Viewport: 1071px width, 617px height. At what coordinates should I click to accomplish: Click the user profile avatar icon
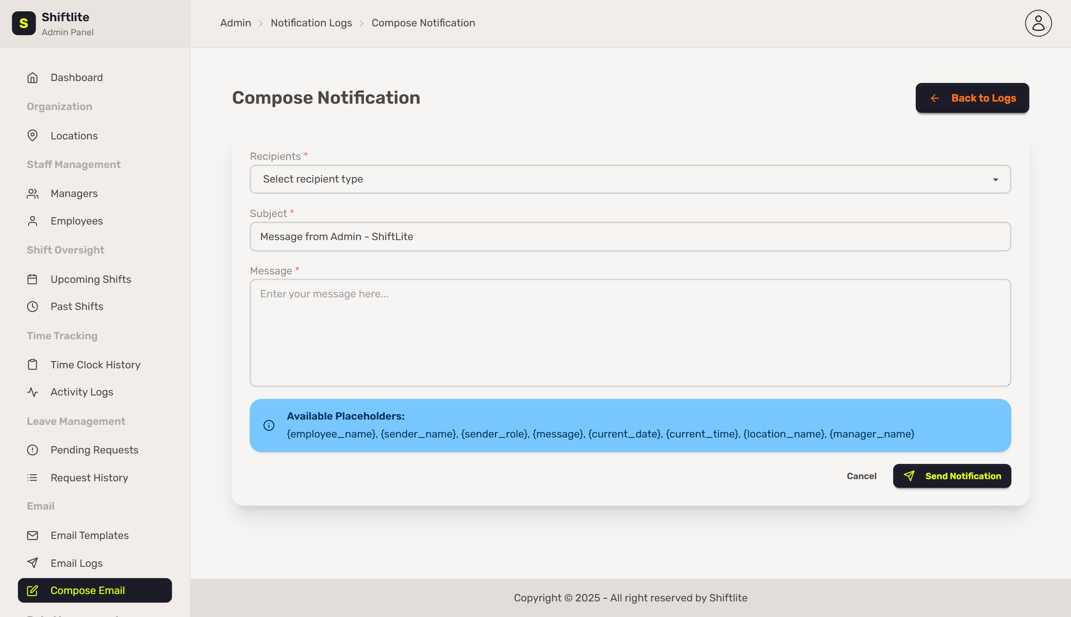tap(1038, 23)
